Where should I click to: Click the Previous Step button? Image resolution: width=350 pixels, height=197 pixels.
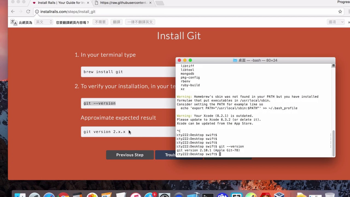click(x=130, y=155)
